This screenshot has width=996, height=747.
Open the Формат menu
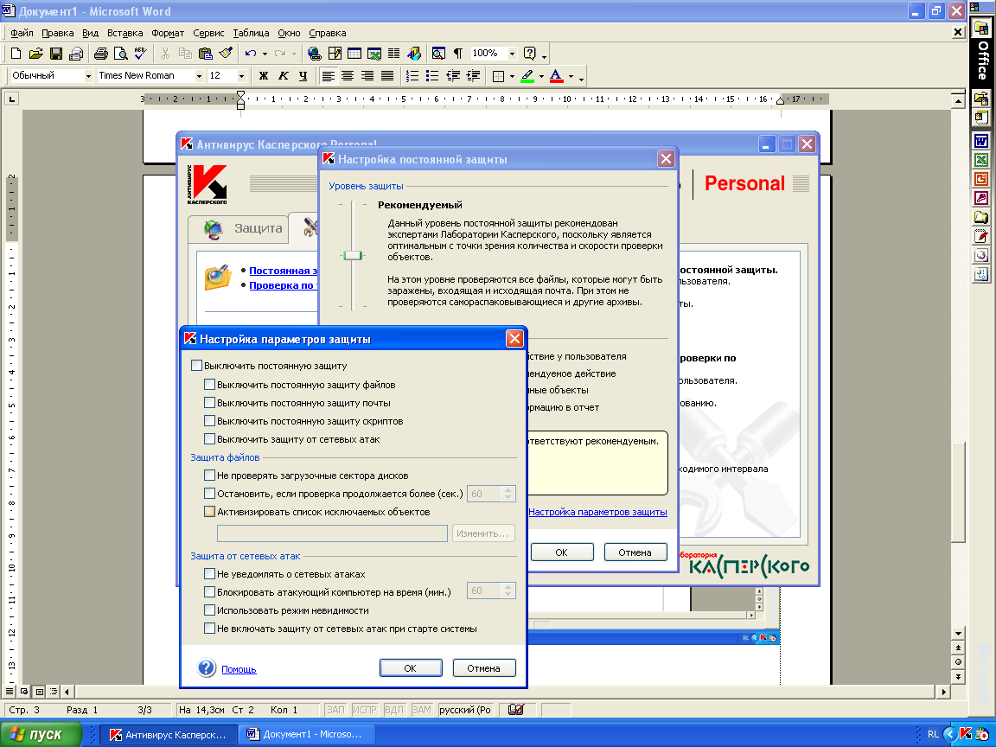coord(168,33)
